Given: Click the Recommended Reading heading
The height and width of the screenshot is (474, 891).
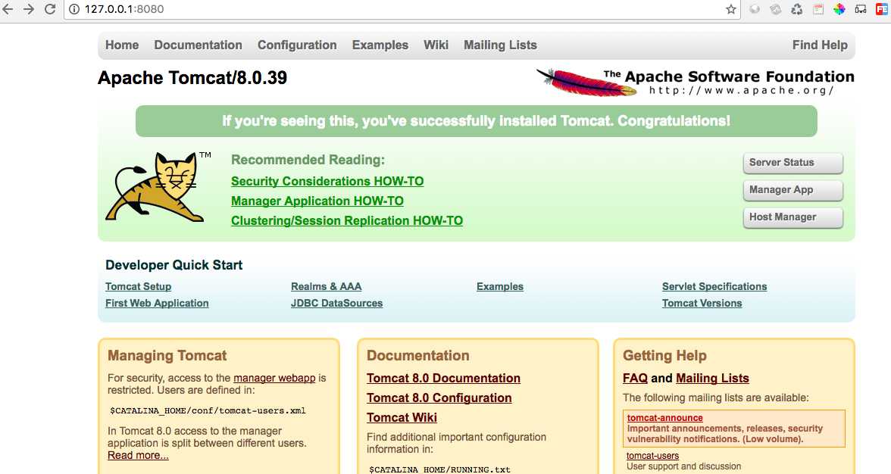Looking at the screenshot, I should (x=308, y=160).
